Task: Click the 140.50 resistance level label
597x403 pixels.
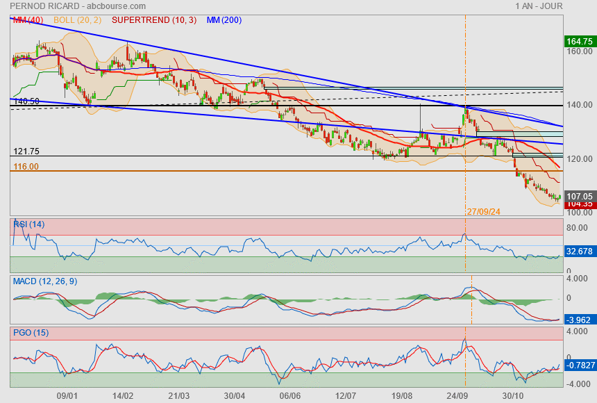Action: [26, 101]
